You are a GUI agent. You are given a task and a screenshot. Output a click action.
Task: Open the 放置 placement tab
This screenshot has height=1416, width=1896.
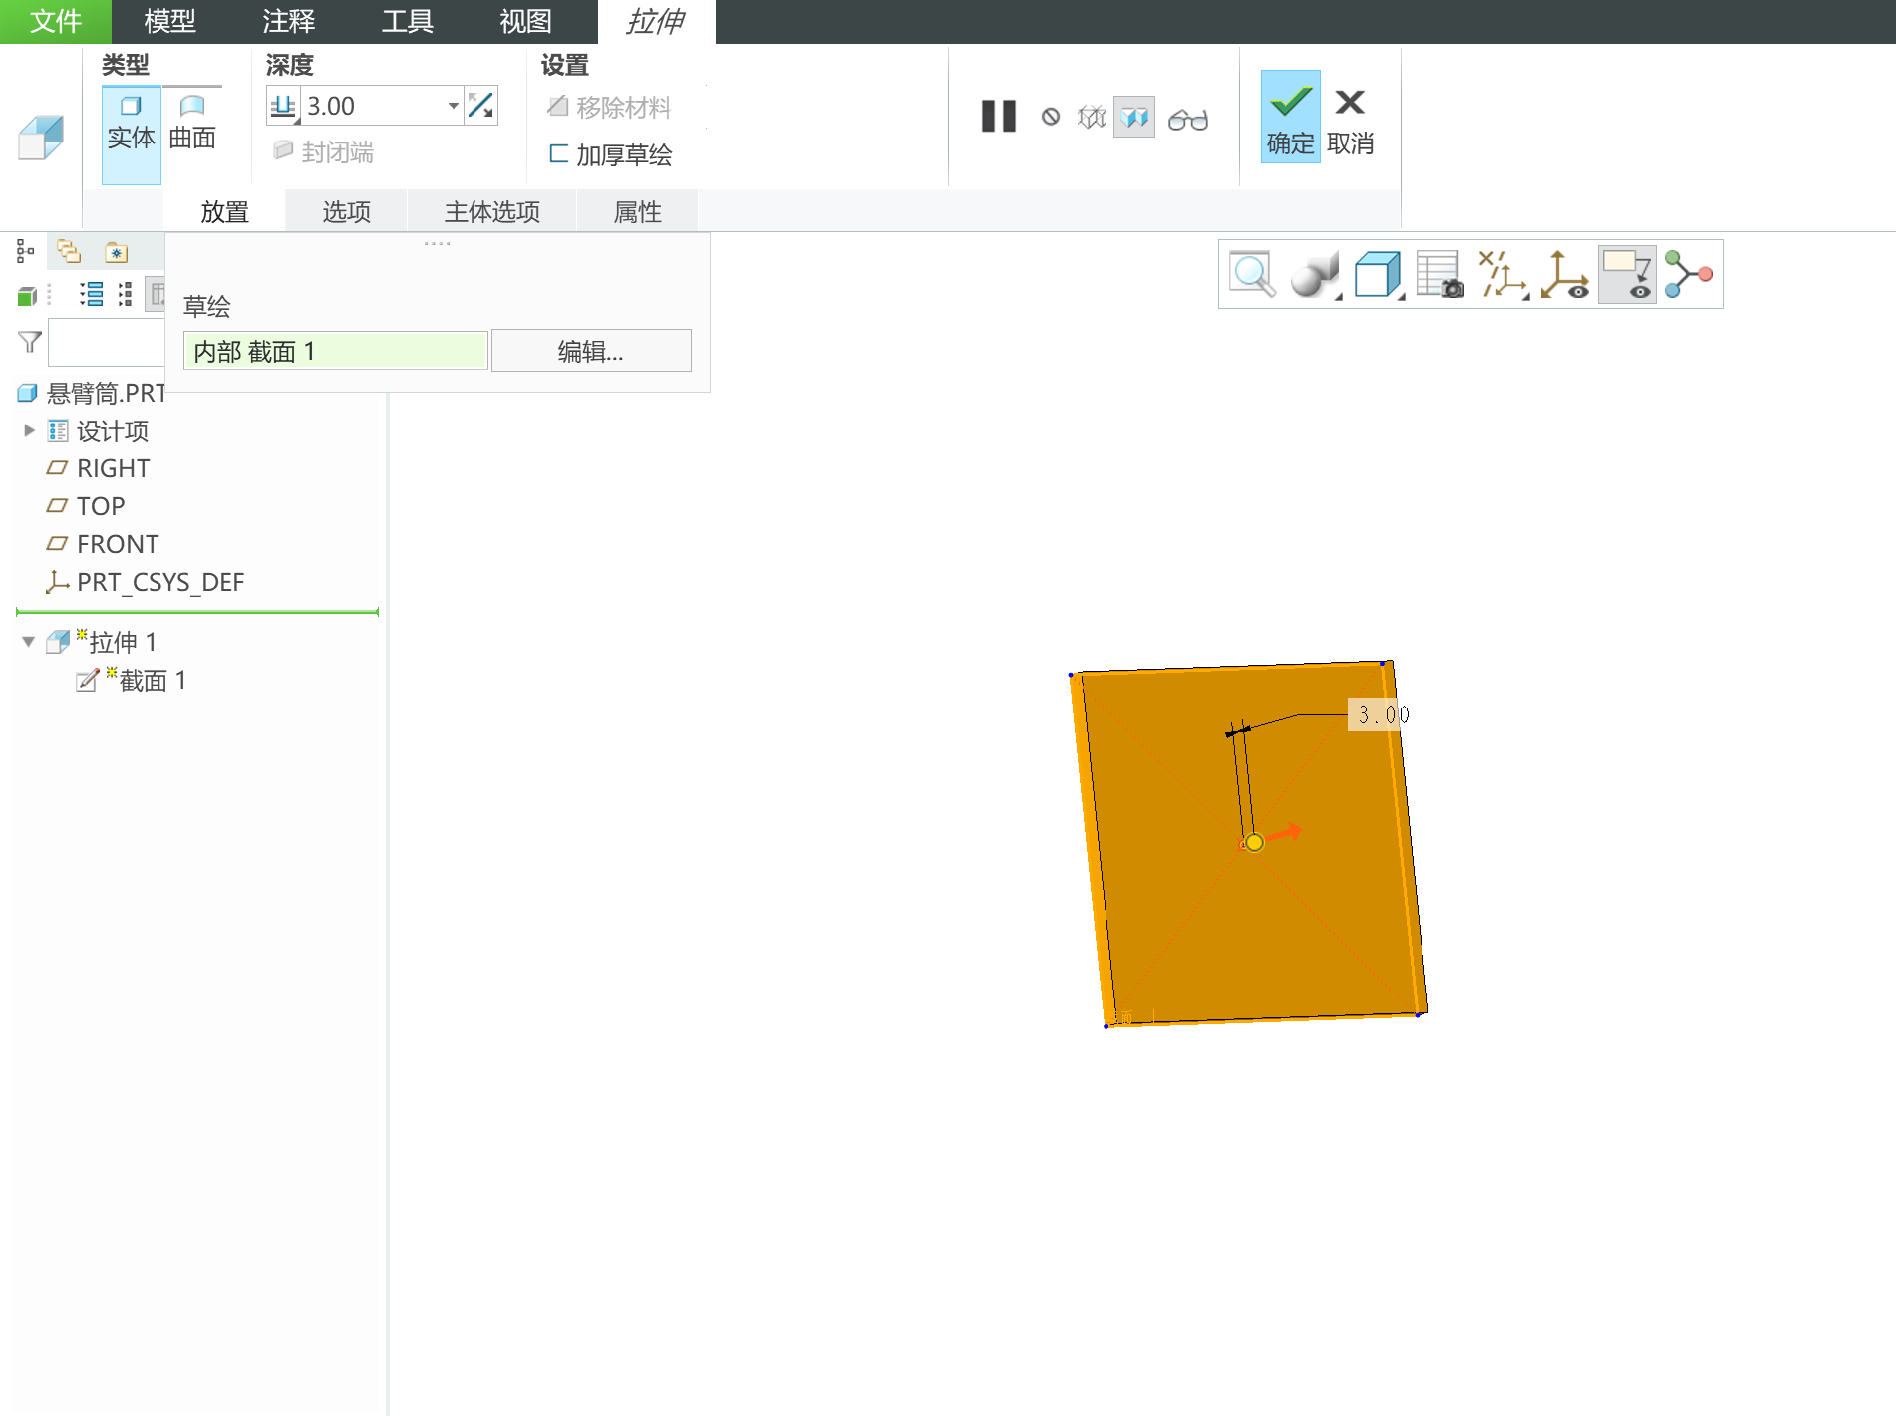(x=224, y=211)
